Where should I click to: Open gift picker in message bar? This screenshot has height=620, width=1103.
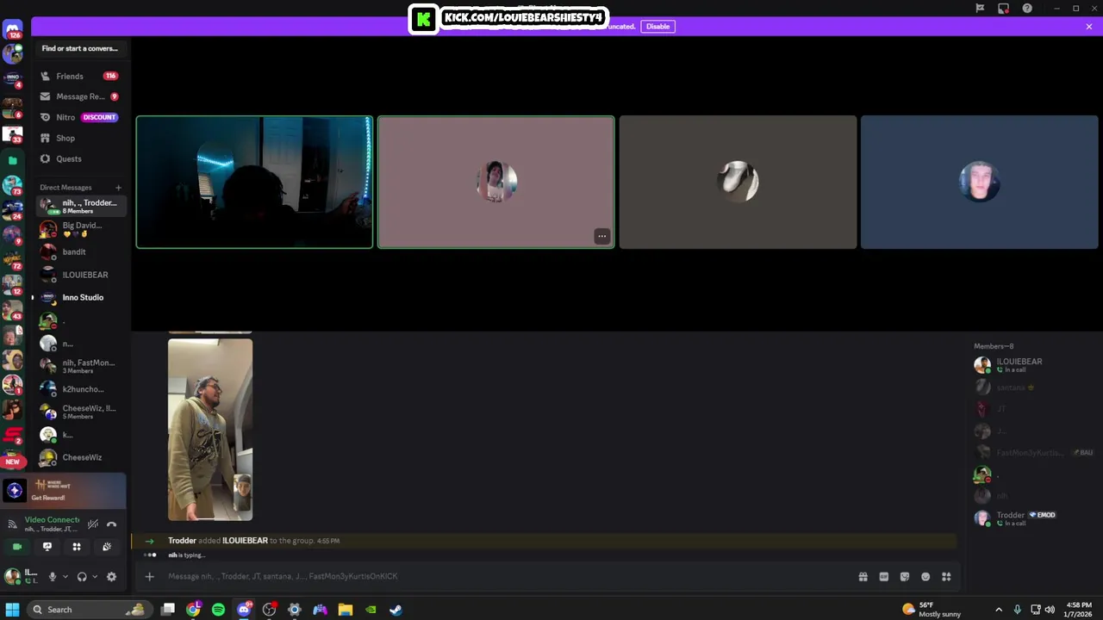coord(863,577)
